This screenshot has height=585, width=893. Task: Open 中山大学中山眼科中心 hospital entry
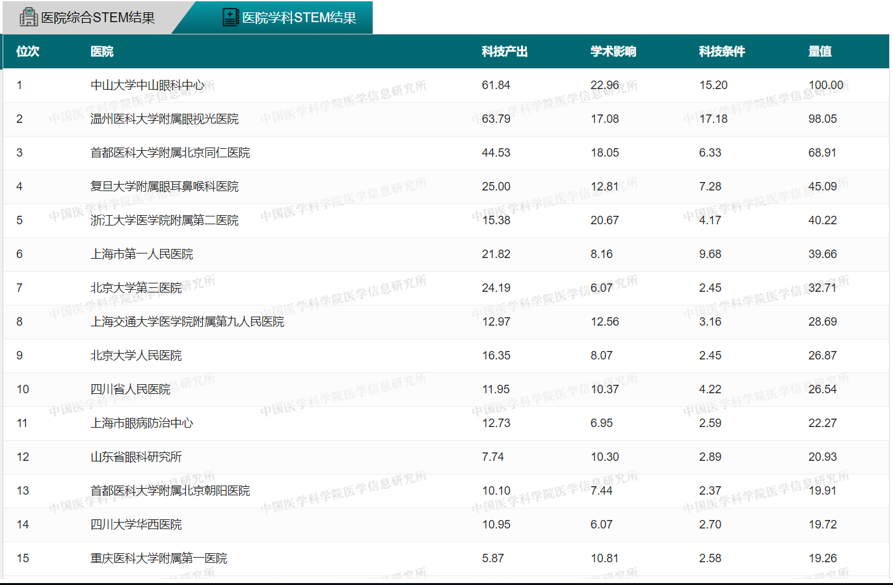click(x=147, y=85)
